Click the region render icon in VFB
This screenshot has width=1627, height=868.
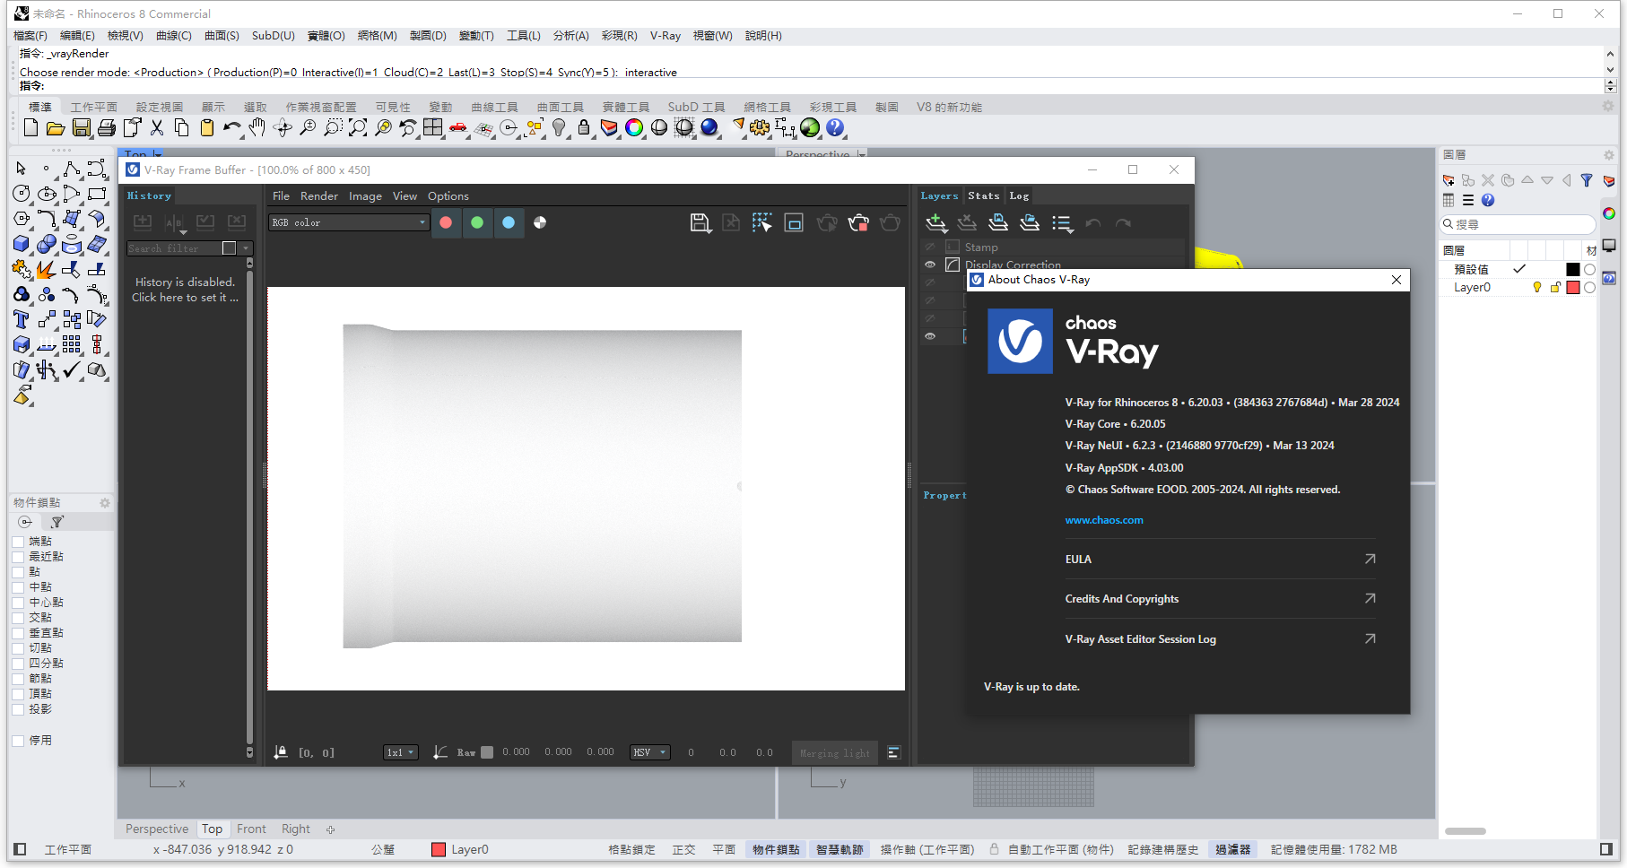[794, 223]
